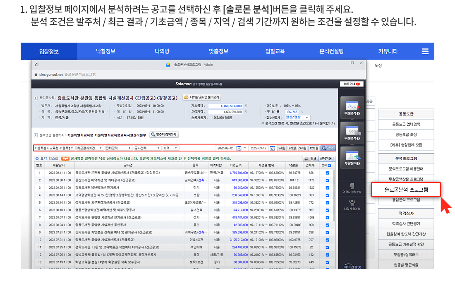
Task: Click the 요약 리스트 circle icon
Action: click(37, 159)
